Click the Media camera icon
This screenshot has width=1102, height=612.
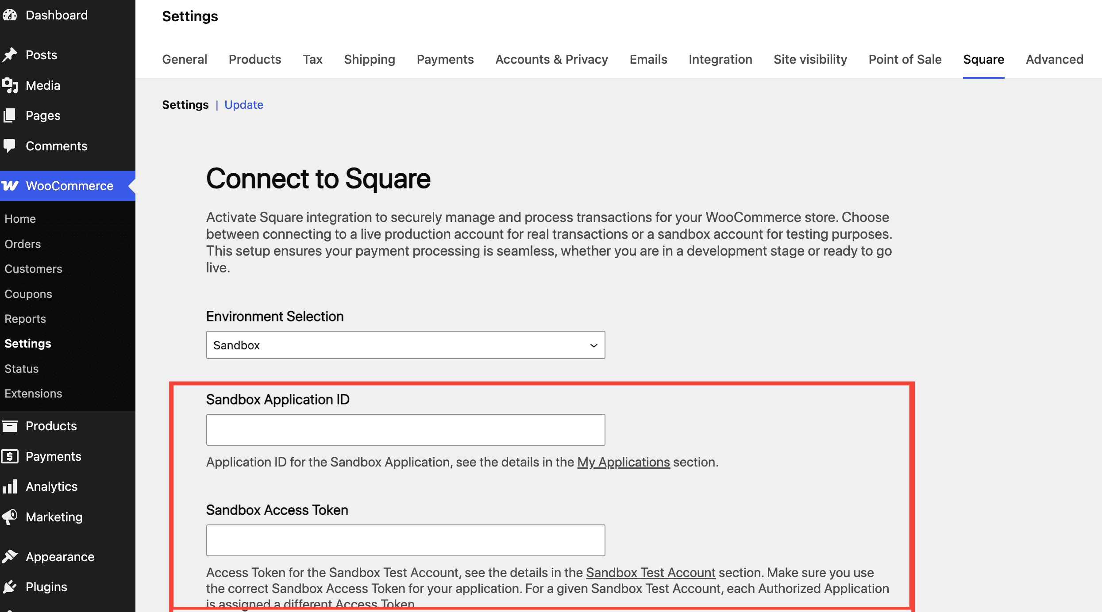(x=10, y=85)
